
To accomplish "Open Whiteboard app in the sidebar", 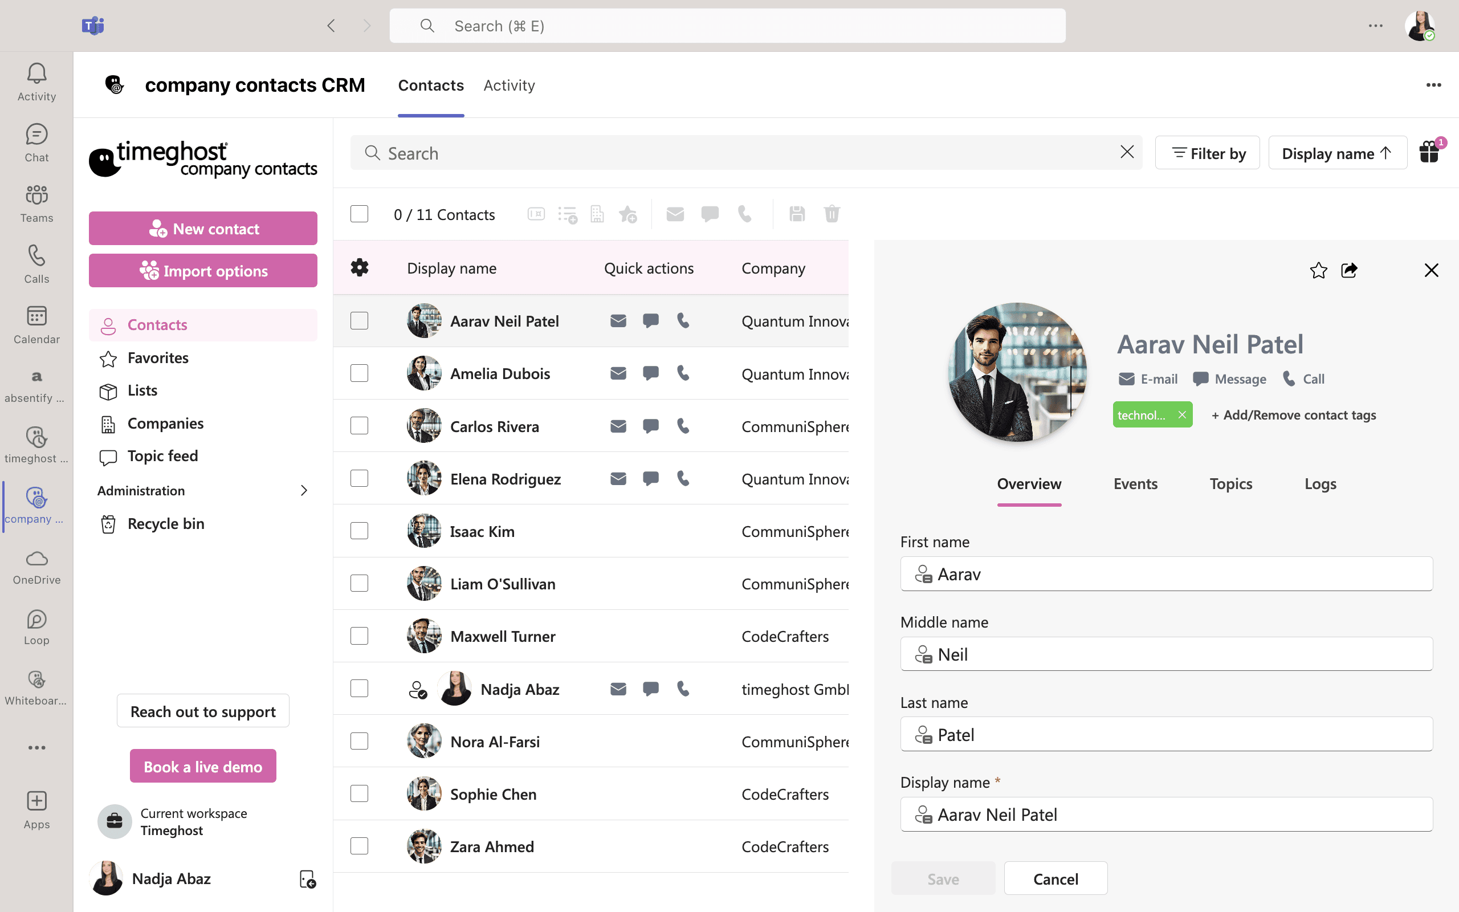I will (x=36, y=688).
